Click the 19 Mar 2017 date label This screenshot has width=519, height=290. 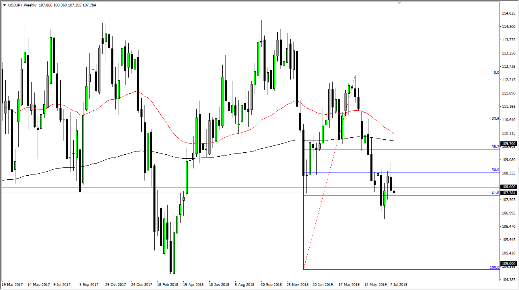tap(12, 284)
